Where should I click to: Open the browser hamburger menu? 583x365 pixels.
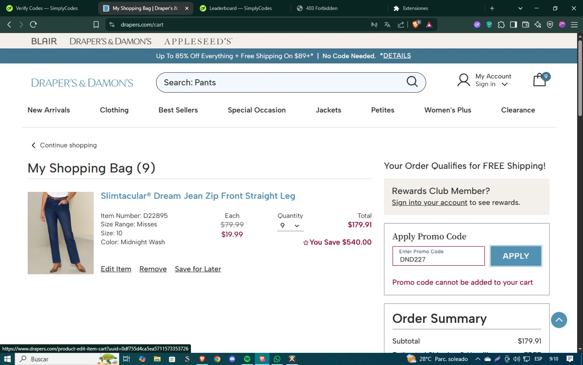click(574, 25)
